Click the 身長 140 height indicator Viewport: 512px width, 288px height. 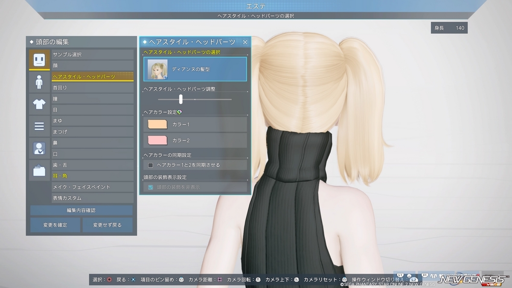coord(449,28)
